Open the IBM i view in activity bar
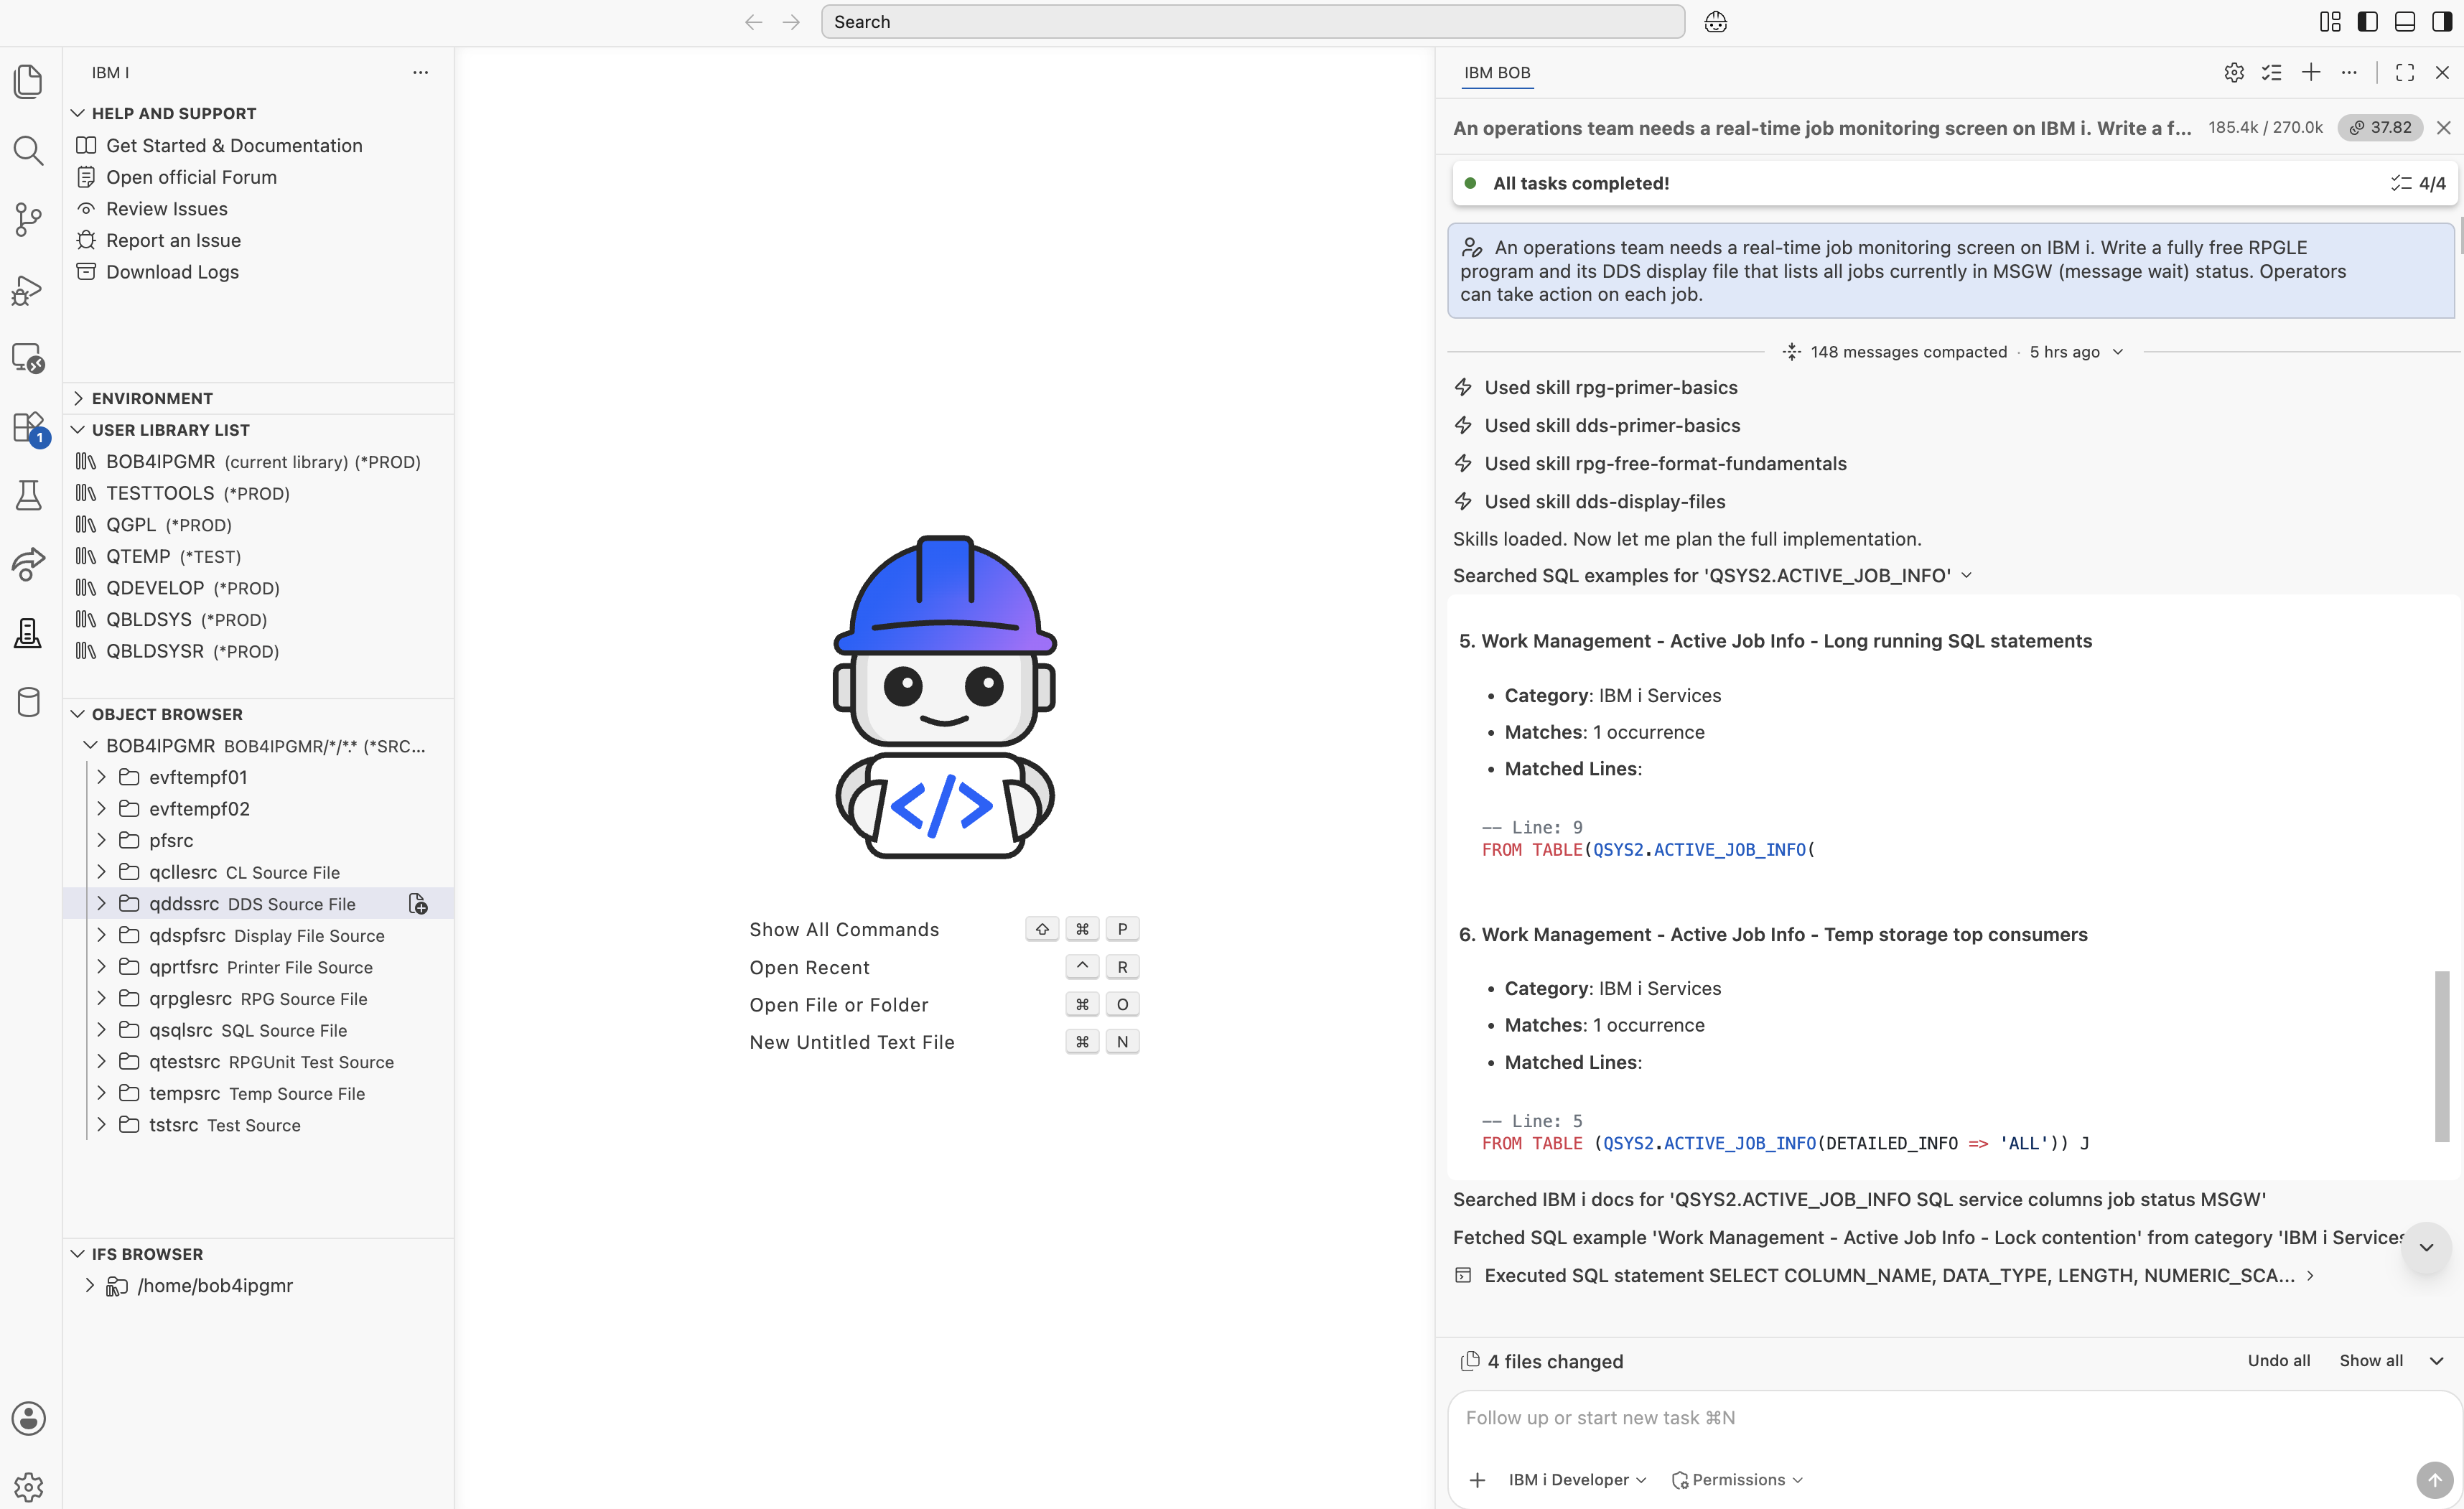Screen dimensions: 2464x1509 pyautogui.click(x=29, y=633)
